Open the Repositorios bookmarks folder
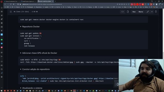This screenshot has width=164, height=92. [x=38, y=7]
